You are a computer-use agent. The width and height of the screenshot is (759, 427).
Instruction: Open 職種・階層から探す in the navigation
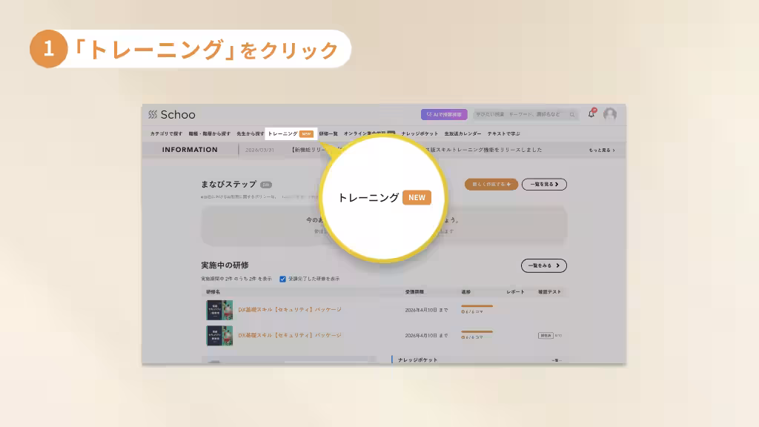click(210, 133)
